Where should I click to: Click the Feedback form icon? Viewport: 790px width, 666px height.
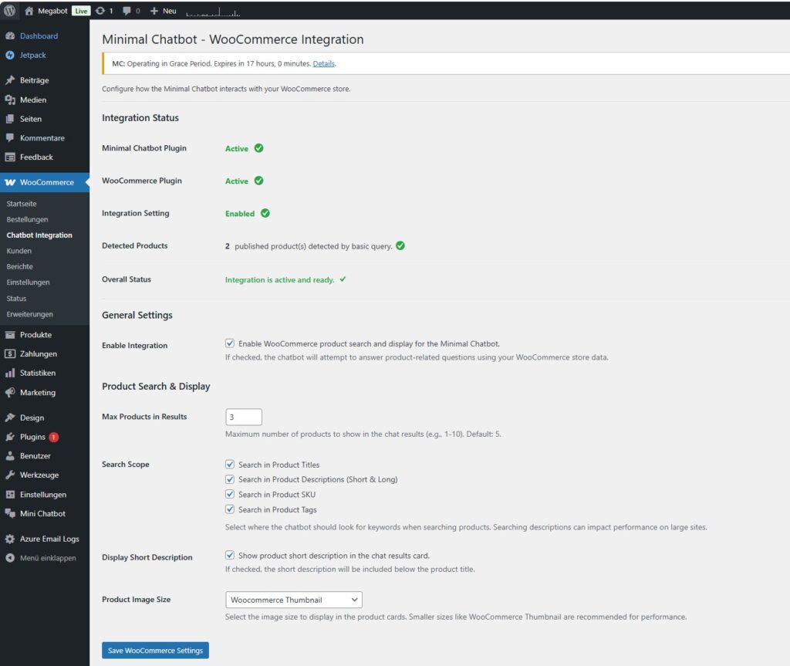pyautogui.click(x=10, y=157)
